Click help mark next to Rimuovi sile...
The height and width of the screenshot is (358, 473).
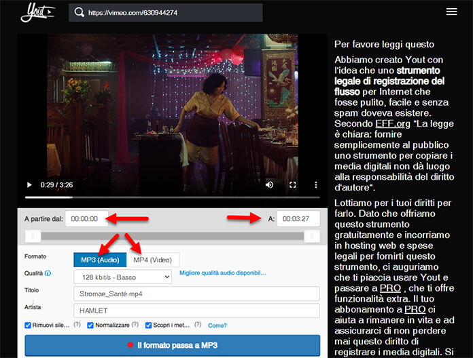click(77, 325)
